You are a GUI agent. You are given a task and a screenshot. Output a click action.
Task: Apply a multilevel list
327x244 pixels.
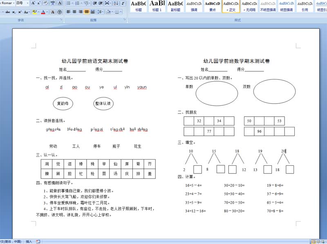pos(86,3)
